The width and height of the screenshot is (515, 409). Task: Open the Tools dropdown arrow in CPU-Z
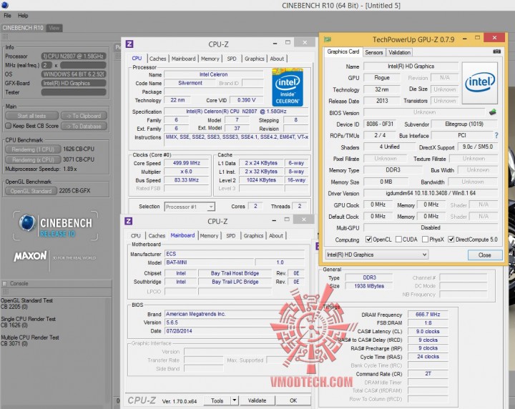coord(234,400)
